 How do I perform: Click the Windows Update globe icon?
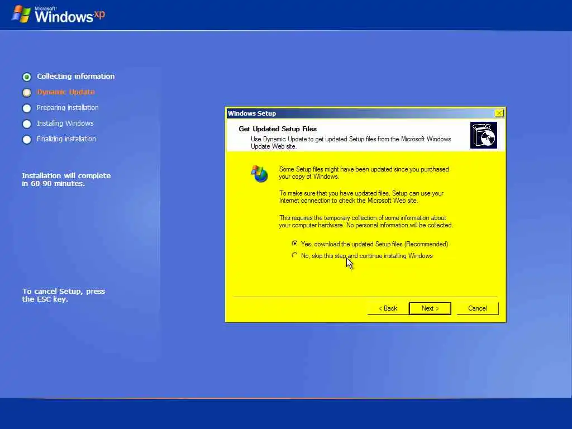pyautogui.click(x=259, y=174)
